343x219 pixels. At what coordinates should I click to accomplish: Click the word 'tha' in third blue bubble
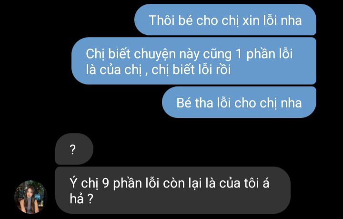coord(204,103)
